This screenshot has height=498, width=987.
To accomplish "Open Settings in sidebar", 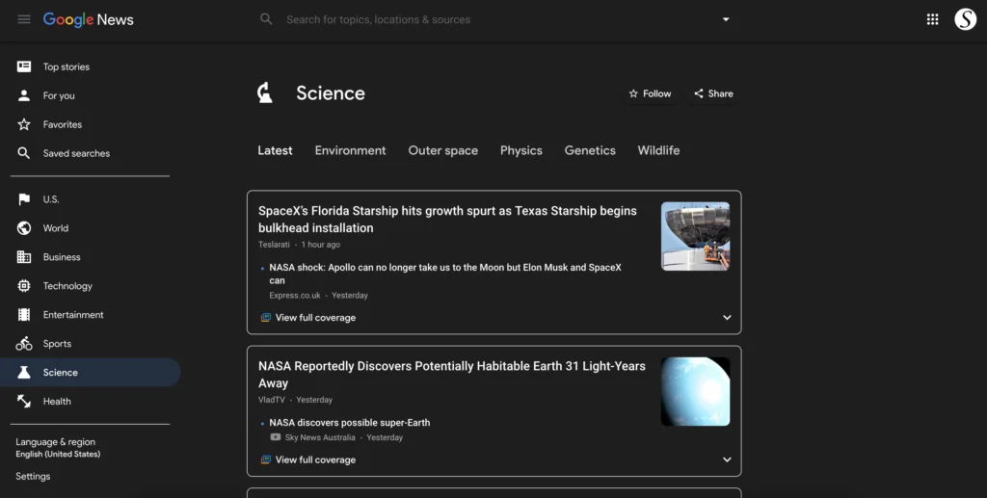I will 33,476.
